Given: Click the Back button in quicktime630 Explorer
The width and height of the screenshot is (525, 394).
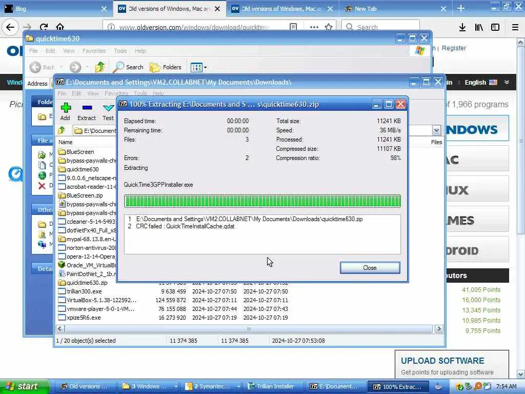Looking at the screenshot, I should 43,67.
